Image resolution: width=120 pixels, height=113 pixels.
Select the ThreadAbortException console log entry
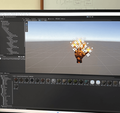[12, 59]
